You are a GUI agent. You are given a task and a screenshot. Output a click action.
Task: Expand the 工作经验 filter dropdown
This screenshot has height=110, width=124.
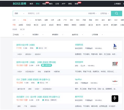[x=18, y=35]
